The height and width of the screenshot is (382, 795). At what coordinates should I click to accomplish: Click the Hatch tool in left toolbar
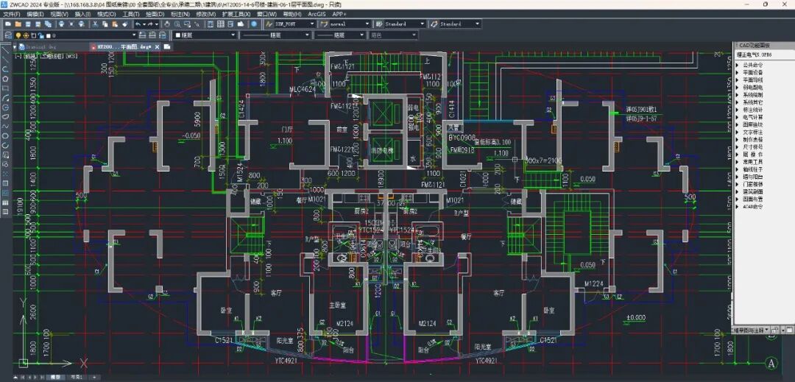point(6,183)
